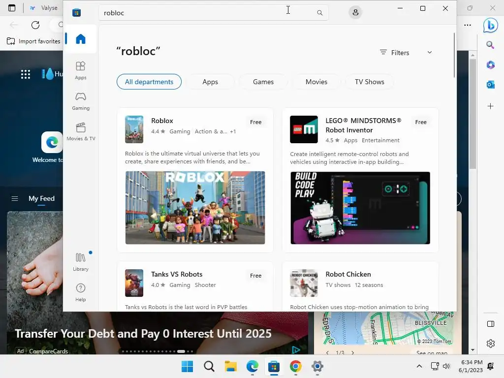Open Roblox title link
This screenshot has height=378, width=504.
pyautogui.click(x=162, y=121)
